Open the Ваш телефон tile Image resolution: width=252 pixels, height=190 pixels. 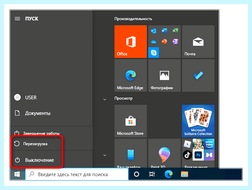tap(130, 153)
